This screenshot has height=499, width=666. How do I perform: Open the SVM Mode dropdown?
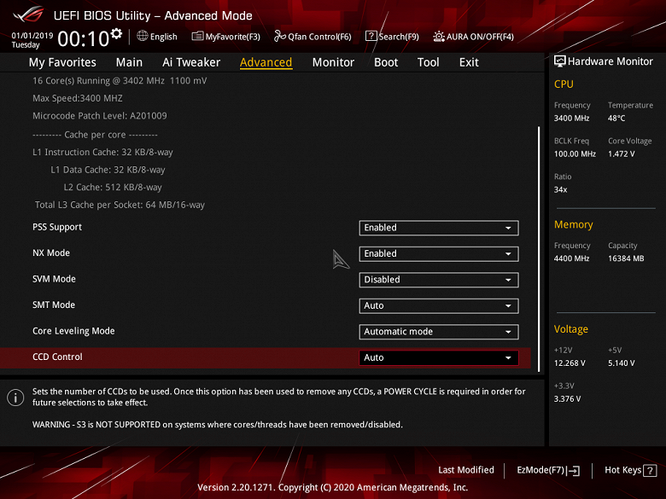439,280
